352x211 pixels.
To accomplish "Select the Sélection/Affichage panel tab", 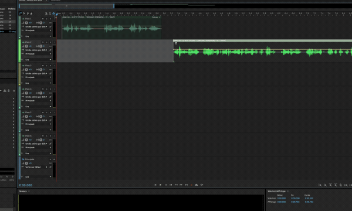I will point(276,191).
